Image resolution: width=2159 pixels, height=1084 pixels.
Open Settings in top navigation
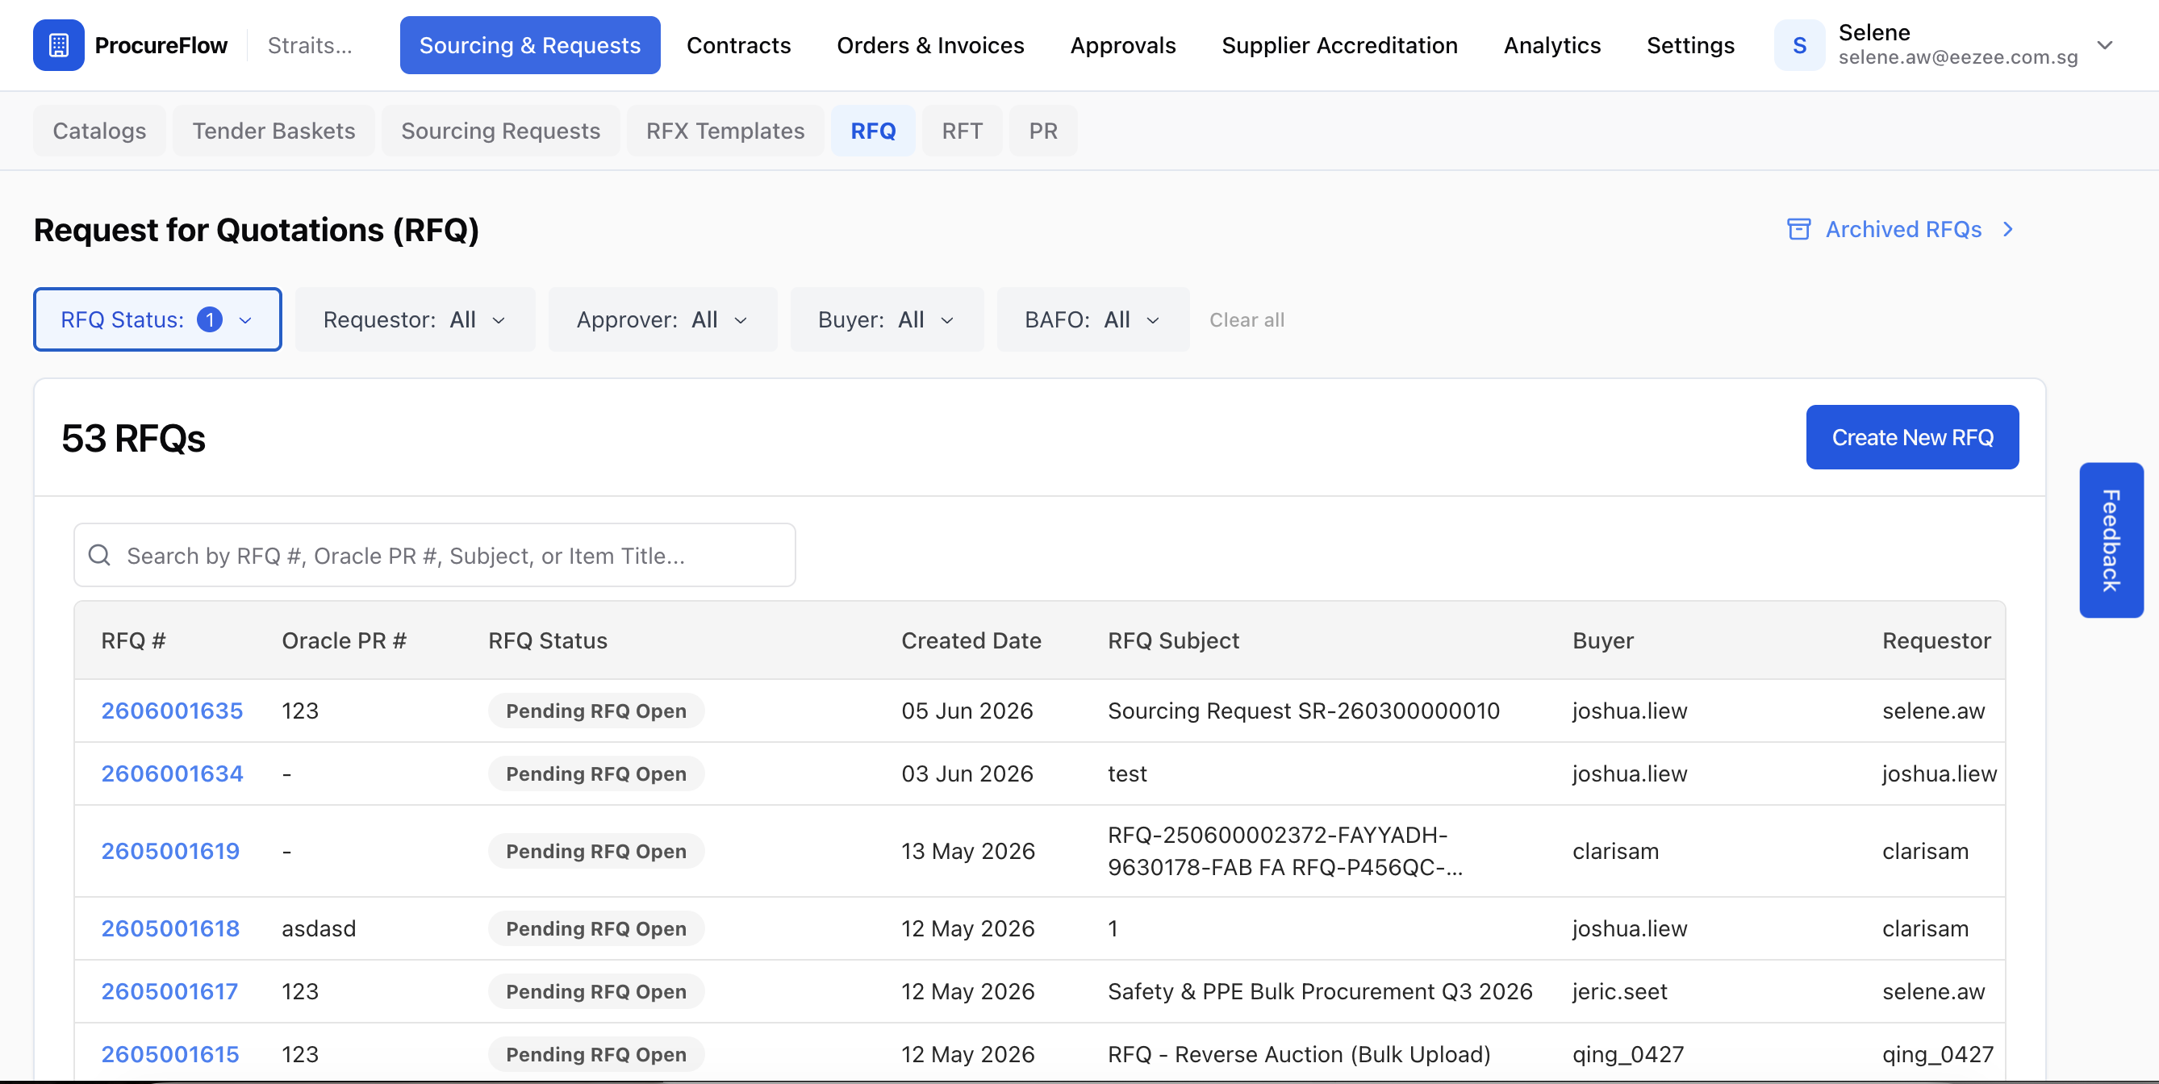1690,45
